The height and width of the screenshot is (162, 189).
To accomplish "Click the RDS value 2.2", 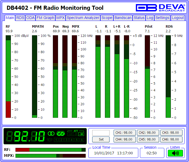I will (168, 31).
